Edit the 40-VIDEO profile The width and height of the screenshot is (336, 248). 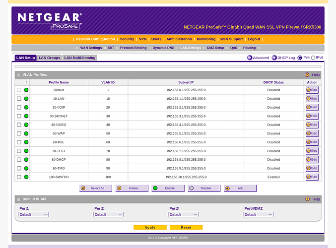pos(312,125)
